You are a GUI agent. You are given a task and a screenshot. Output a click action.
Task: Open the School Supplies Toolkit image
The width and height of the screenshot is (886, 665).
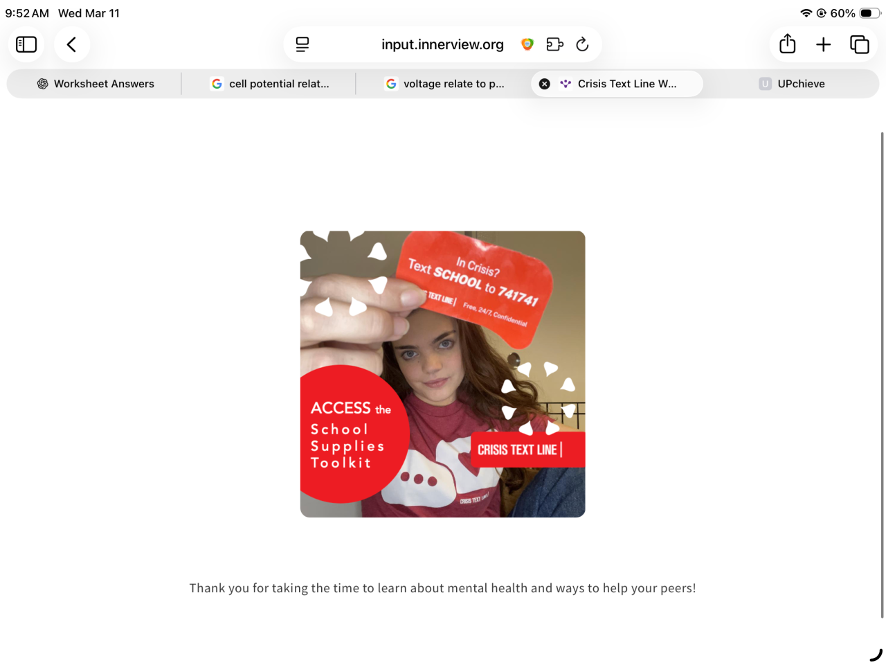pyautogui.click(x=443, y=374)
